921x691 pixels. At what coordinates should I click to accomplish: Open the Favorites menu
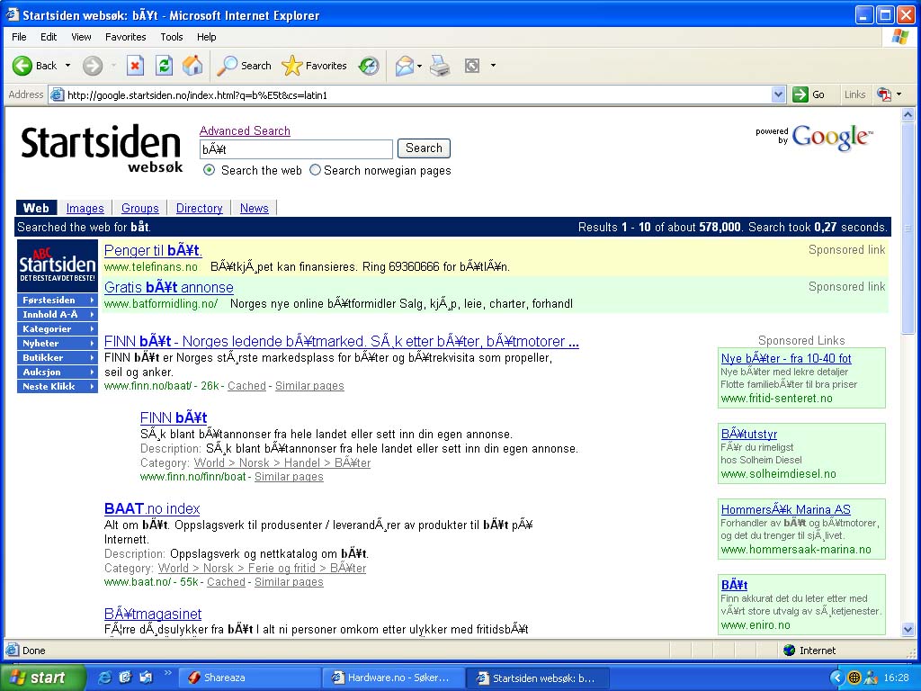(125, 37)
